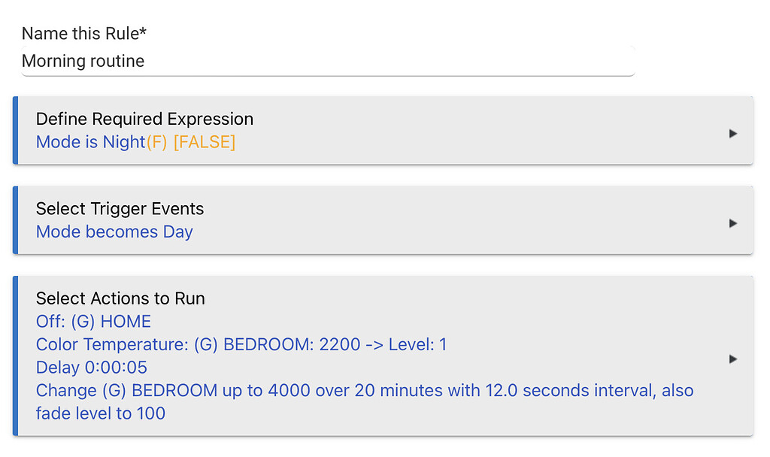Click the Name this Rule input field
This screenshot has width=770, height=457.
[x=327, y=61]
